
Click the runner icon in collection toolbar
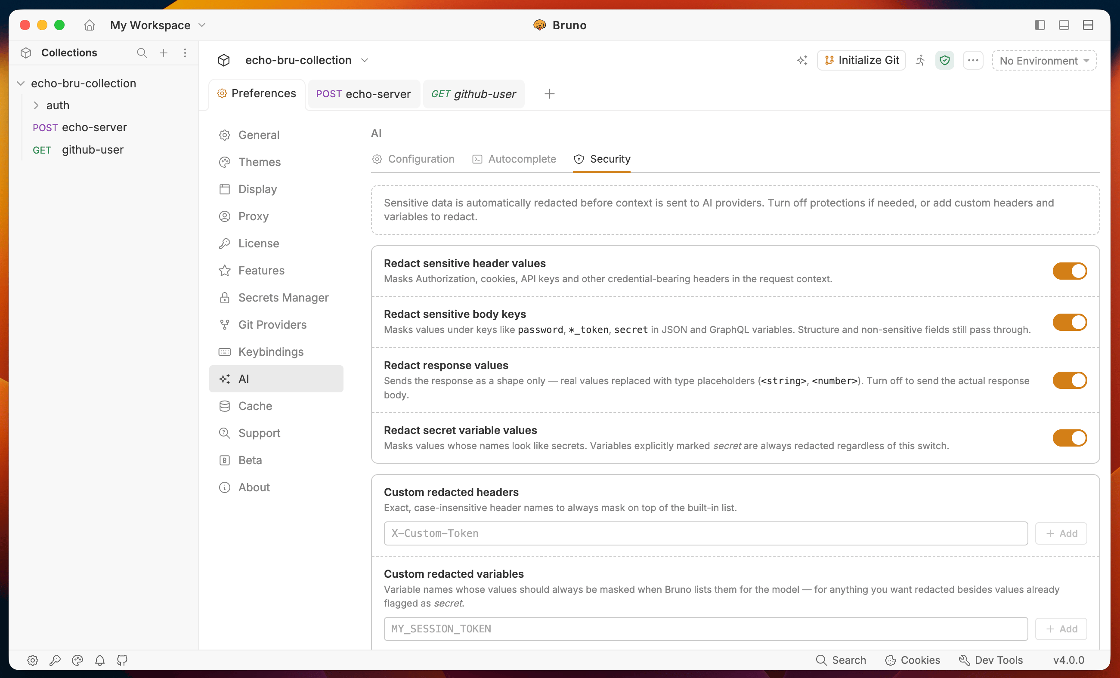(x=920, y=60)
